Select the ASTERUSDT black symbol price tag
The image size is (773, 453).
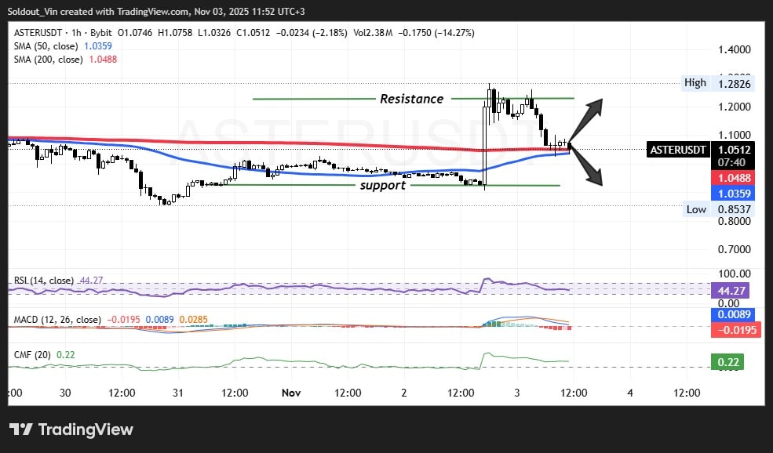pyautogui.click(x=678, y=150)
